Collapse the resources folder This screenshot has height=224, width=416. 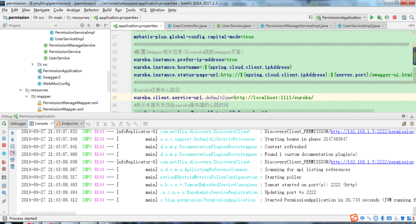pos(20,90)
